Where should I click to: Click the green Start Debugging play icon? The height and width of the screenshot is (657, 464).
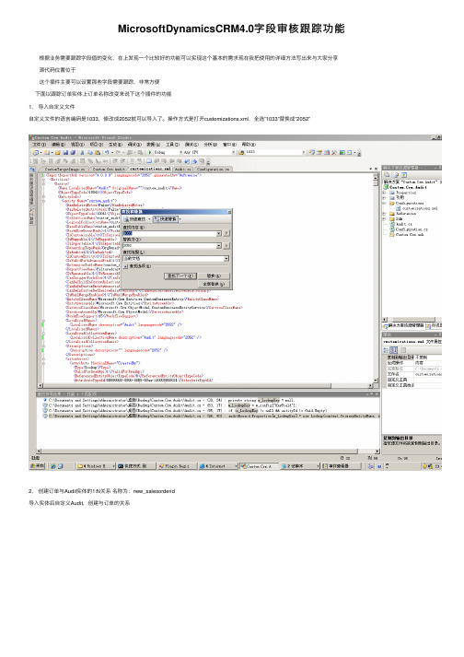click(150, 153)
